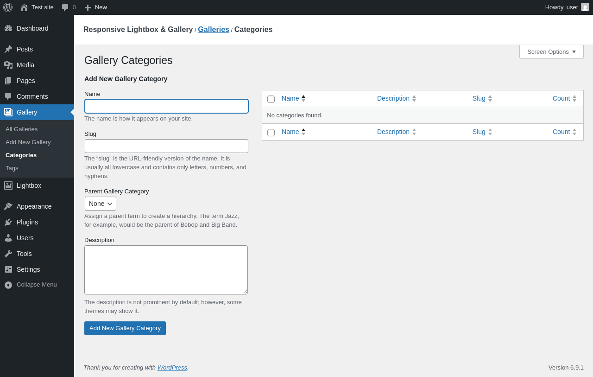Tick the select-all checkbox in table footer
593x377 pixels.
271,133
